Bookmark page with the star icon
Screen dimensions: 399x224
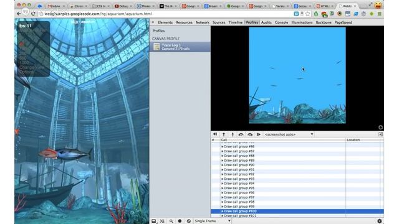click(308, 14)
